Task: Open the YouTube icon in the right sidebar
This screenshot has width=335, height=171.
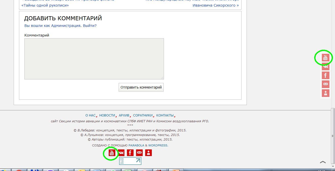Action: [x=325, y=58]
